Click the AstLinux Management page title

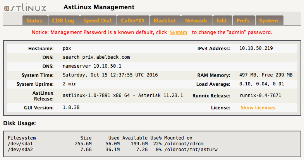[x=99, y=7]
